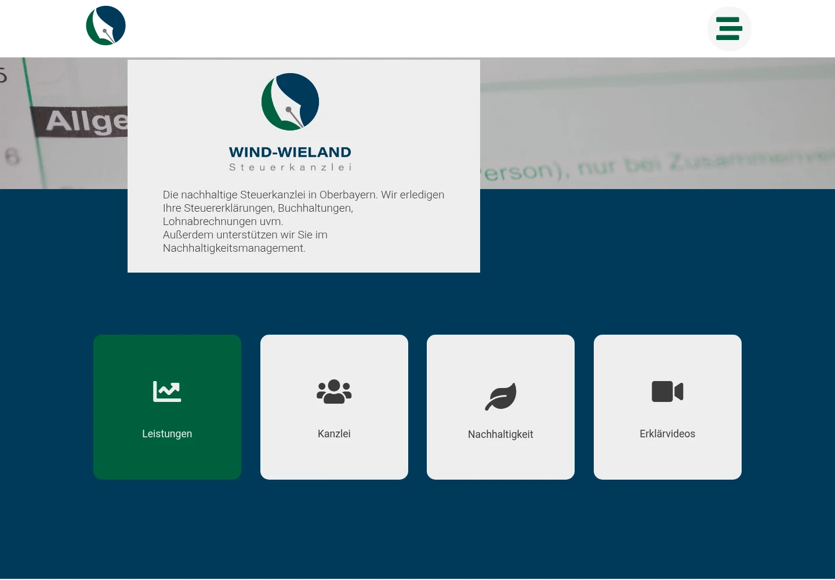
Task: Click the 'Lohnabrechnungen uvm.' text line
Action: pos(223,222)
